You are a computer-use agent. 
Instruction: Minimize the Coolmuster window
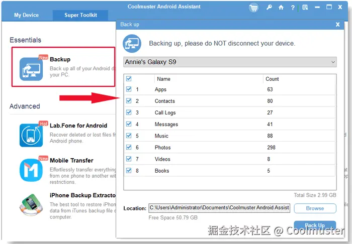coord(317,7)
